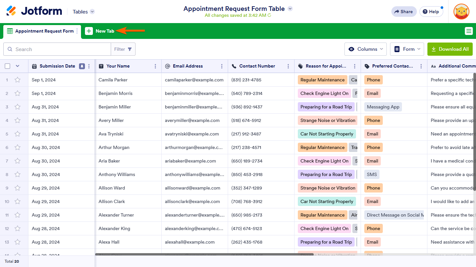476x267 pixels.
Task: Click the bell icon in Submission Date header
Action: coord(82,66)
